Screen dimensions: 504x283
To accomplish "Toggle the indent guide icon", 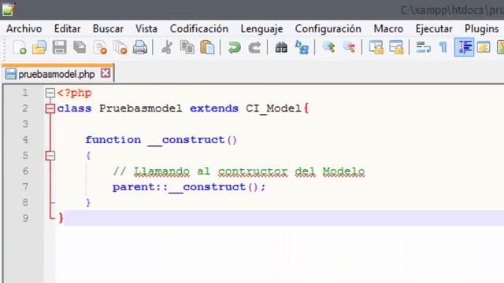I will (x=464, y=47).
